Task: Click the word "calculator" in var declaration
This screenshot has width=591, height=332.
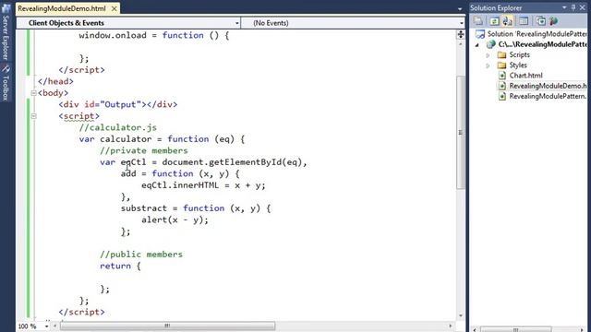Action: tap(126, 139)
